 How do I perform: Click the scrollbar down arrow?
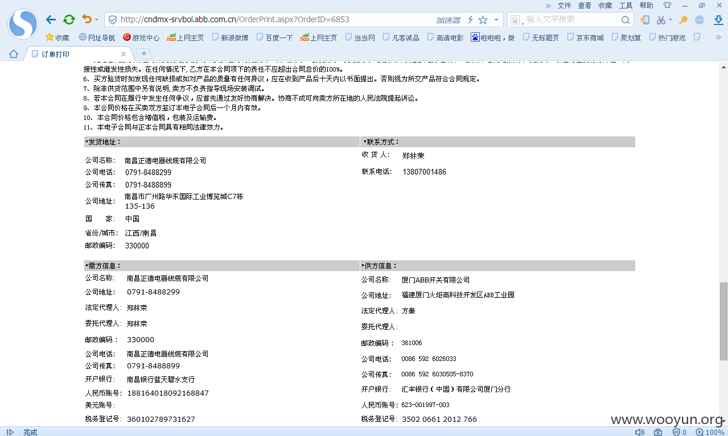[x=723, y=422]
